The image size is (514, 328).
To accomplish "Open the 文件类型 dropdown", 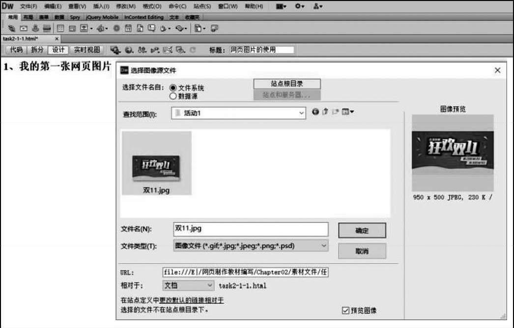I will (323, 246).
